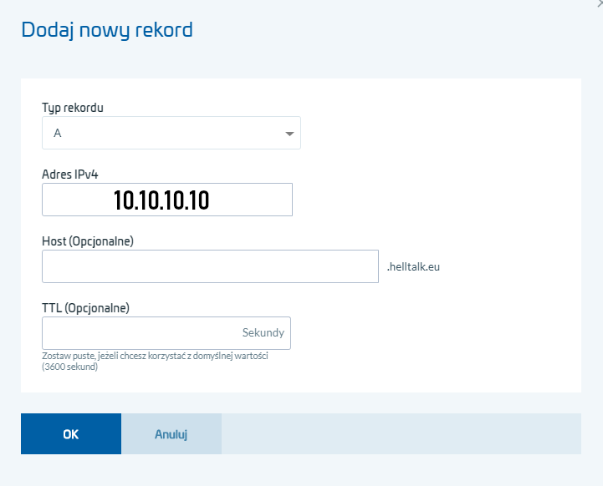
Task: Open the Typ rekordu dropdown arrow
Action: [x=289, y=134]
